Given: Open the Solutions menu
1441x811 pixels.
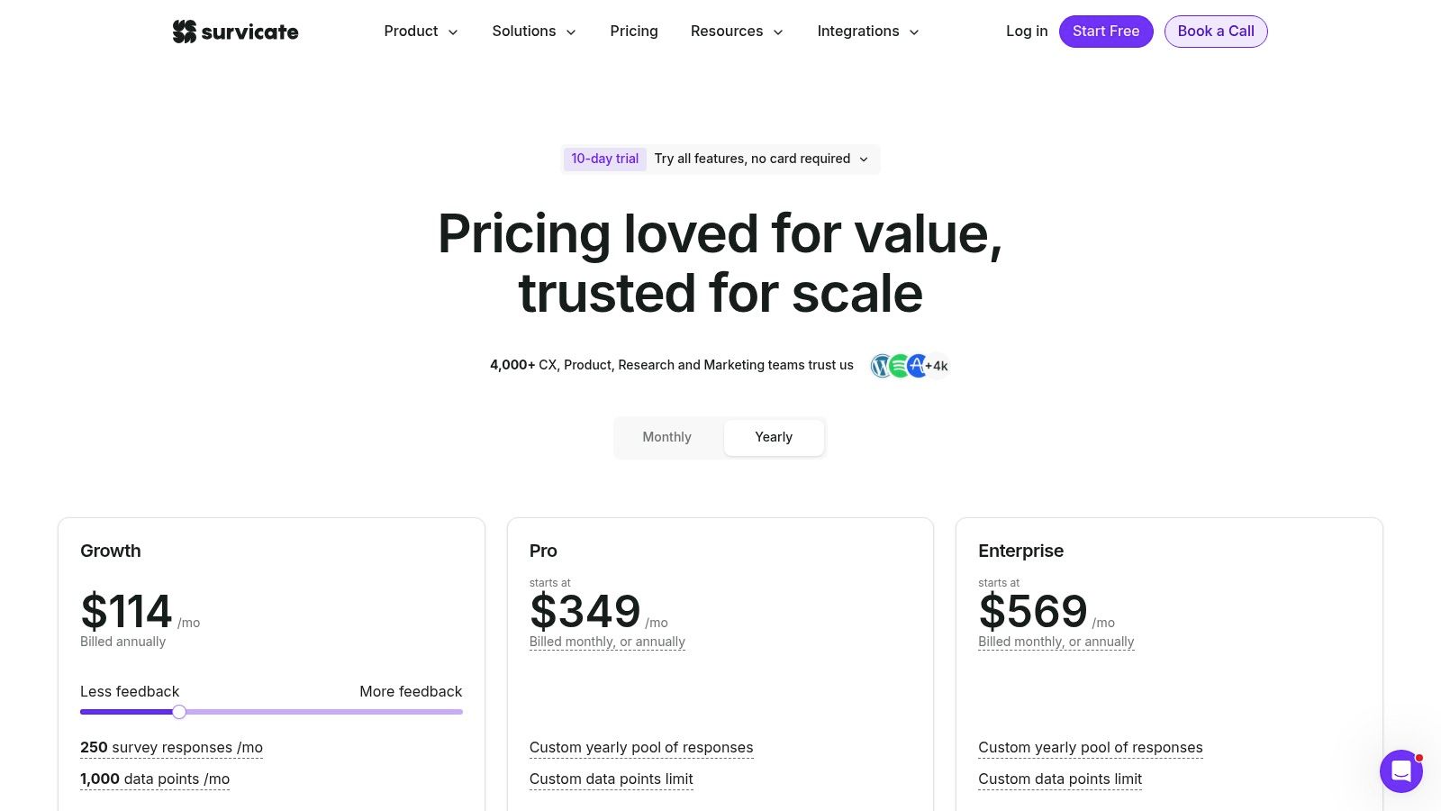Looking at the screenshot, I should click(533, 31).
